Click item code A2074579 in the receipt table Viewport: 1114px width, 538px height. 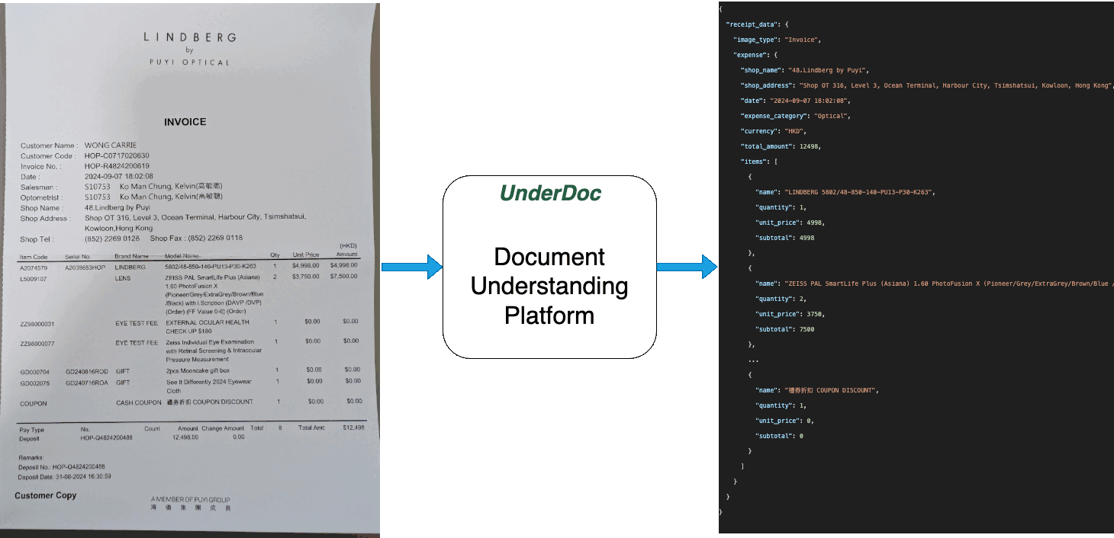(34, 268)
